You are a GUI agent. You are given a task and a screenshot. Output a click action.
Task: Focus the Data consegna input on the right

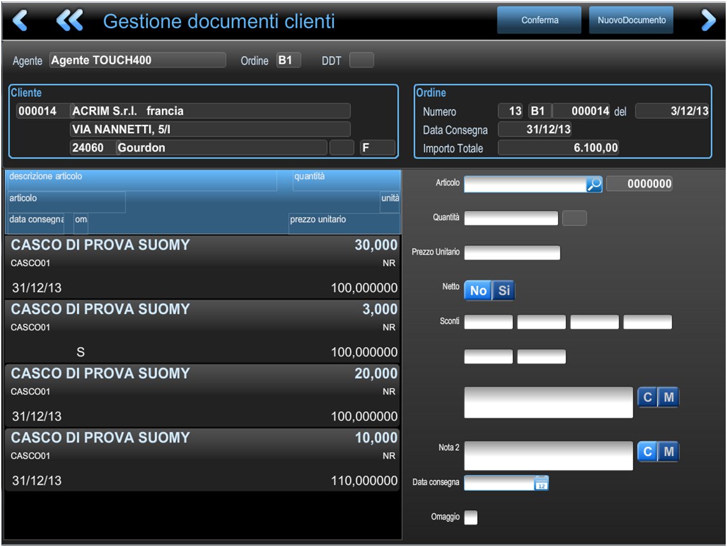coord(500,483)
